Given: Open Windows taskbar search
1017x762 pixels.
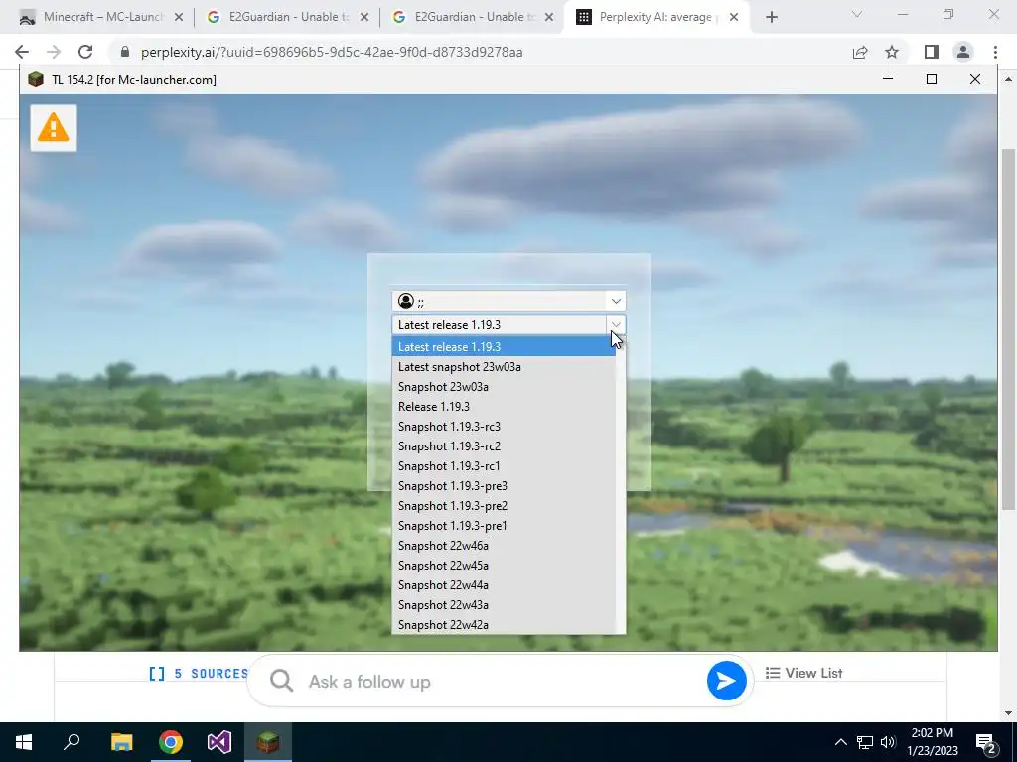Looking at the screenshot, I should tap(72, 742).
